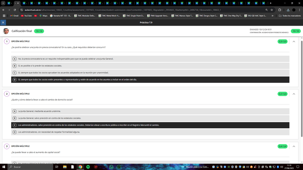This screenshot has width=303, height=170.
Task: Open the Todos los marcadores folder
Action: pyautogui.click(x=290, y=16)
